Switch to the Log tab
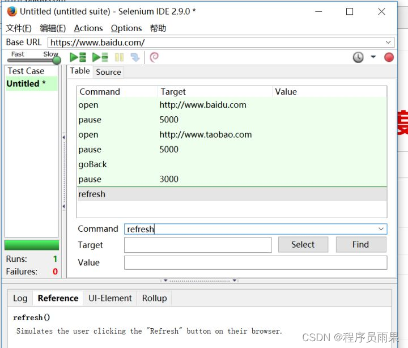Image resolution: width=408 pixels, height=348 pixels. 20,298
